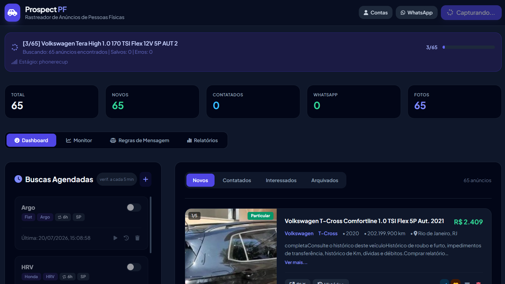Image resolution: width=505 pixels, height=284 pixels.
Task: Expand description with Ver mais link
Action: [x=296, y=262]
